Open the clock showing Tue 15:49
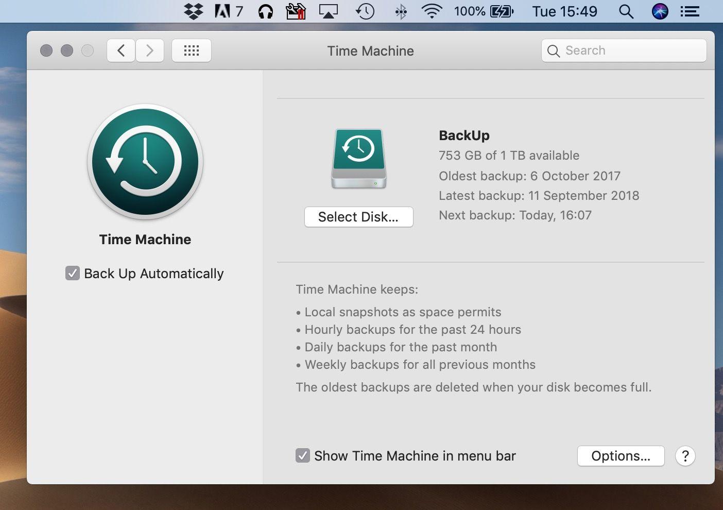 (x=564, y=11)
